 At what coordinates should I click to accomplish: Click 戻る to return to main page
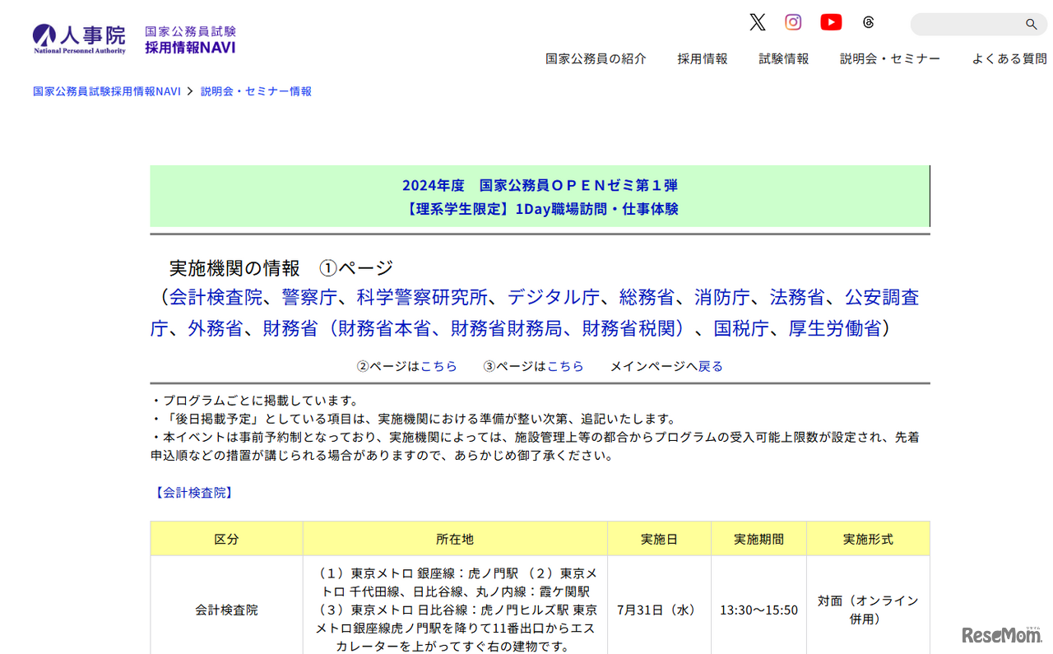(x=711, y=366)
